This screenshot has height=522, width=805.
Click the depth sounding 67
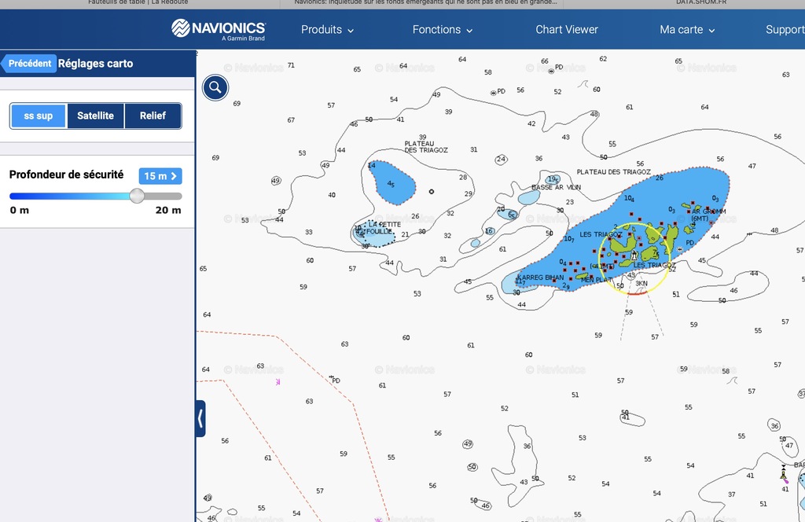[291, 120]
